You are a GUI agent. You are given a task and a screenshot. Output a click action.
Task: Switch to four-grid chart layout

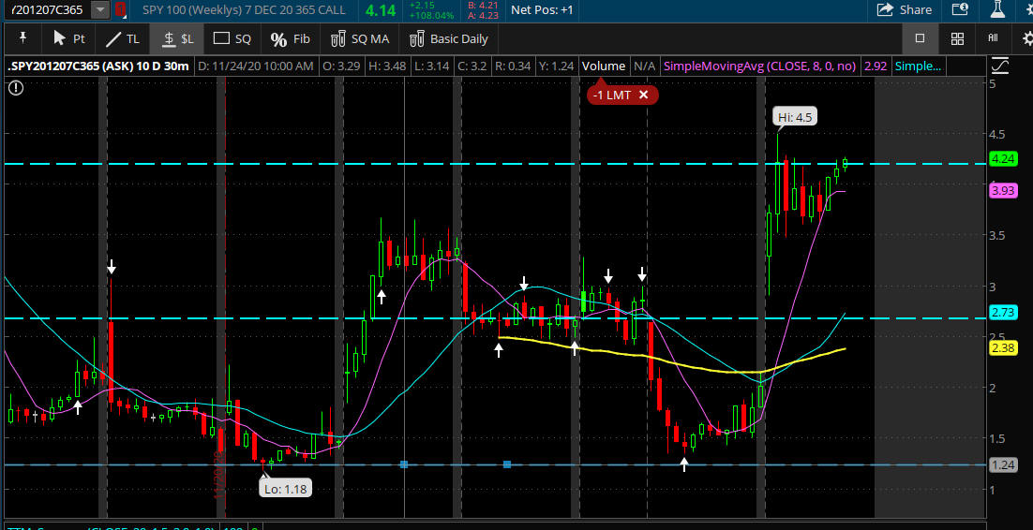[x=957, y=38]
